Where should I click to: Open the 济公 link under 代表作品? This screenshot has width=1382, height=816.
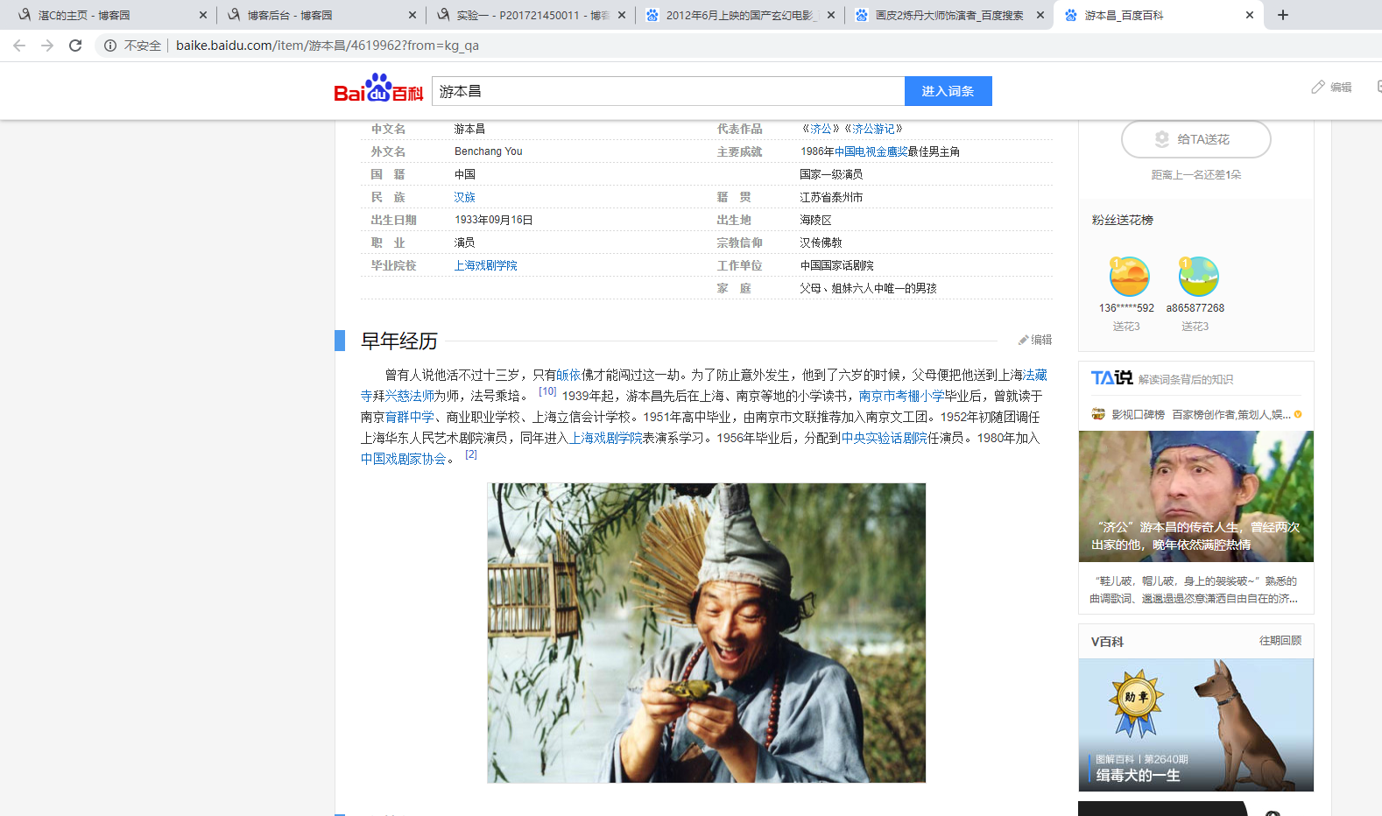pos(821,129)
